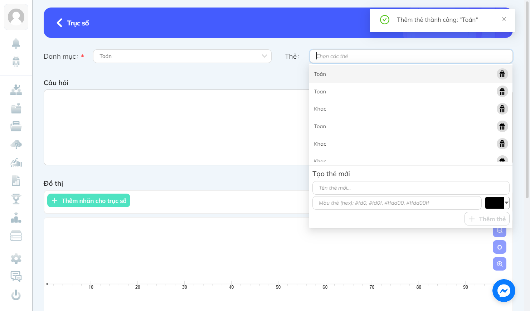The image size is (530, 311).
Task: Expand the Danh mục dropdown
Action: [182, 56]
